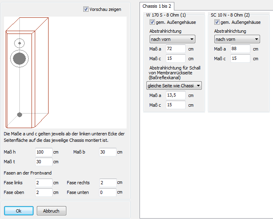Click the Baßreflexkanal description text
The image size is (273, 219).
174,73
